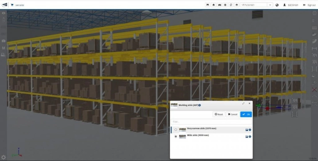Click the refresh arrows icon
This screenshot has height=161, width=318.
coord(231,5)
